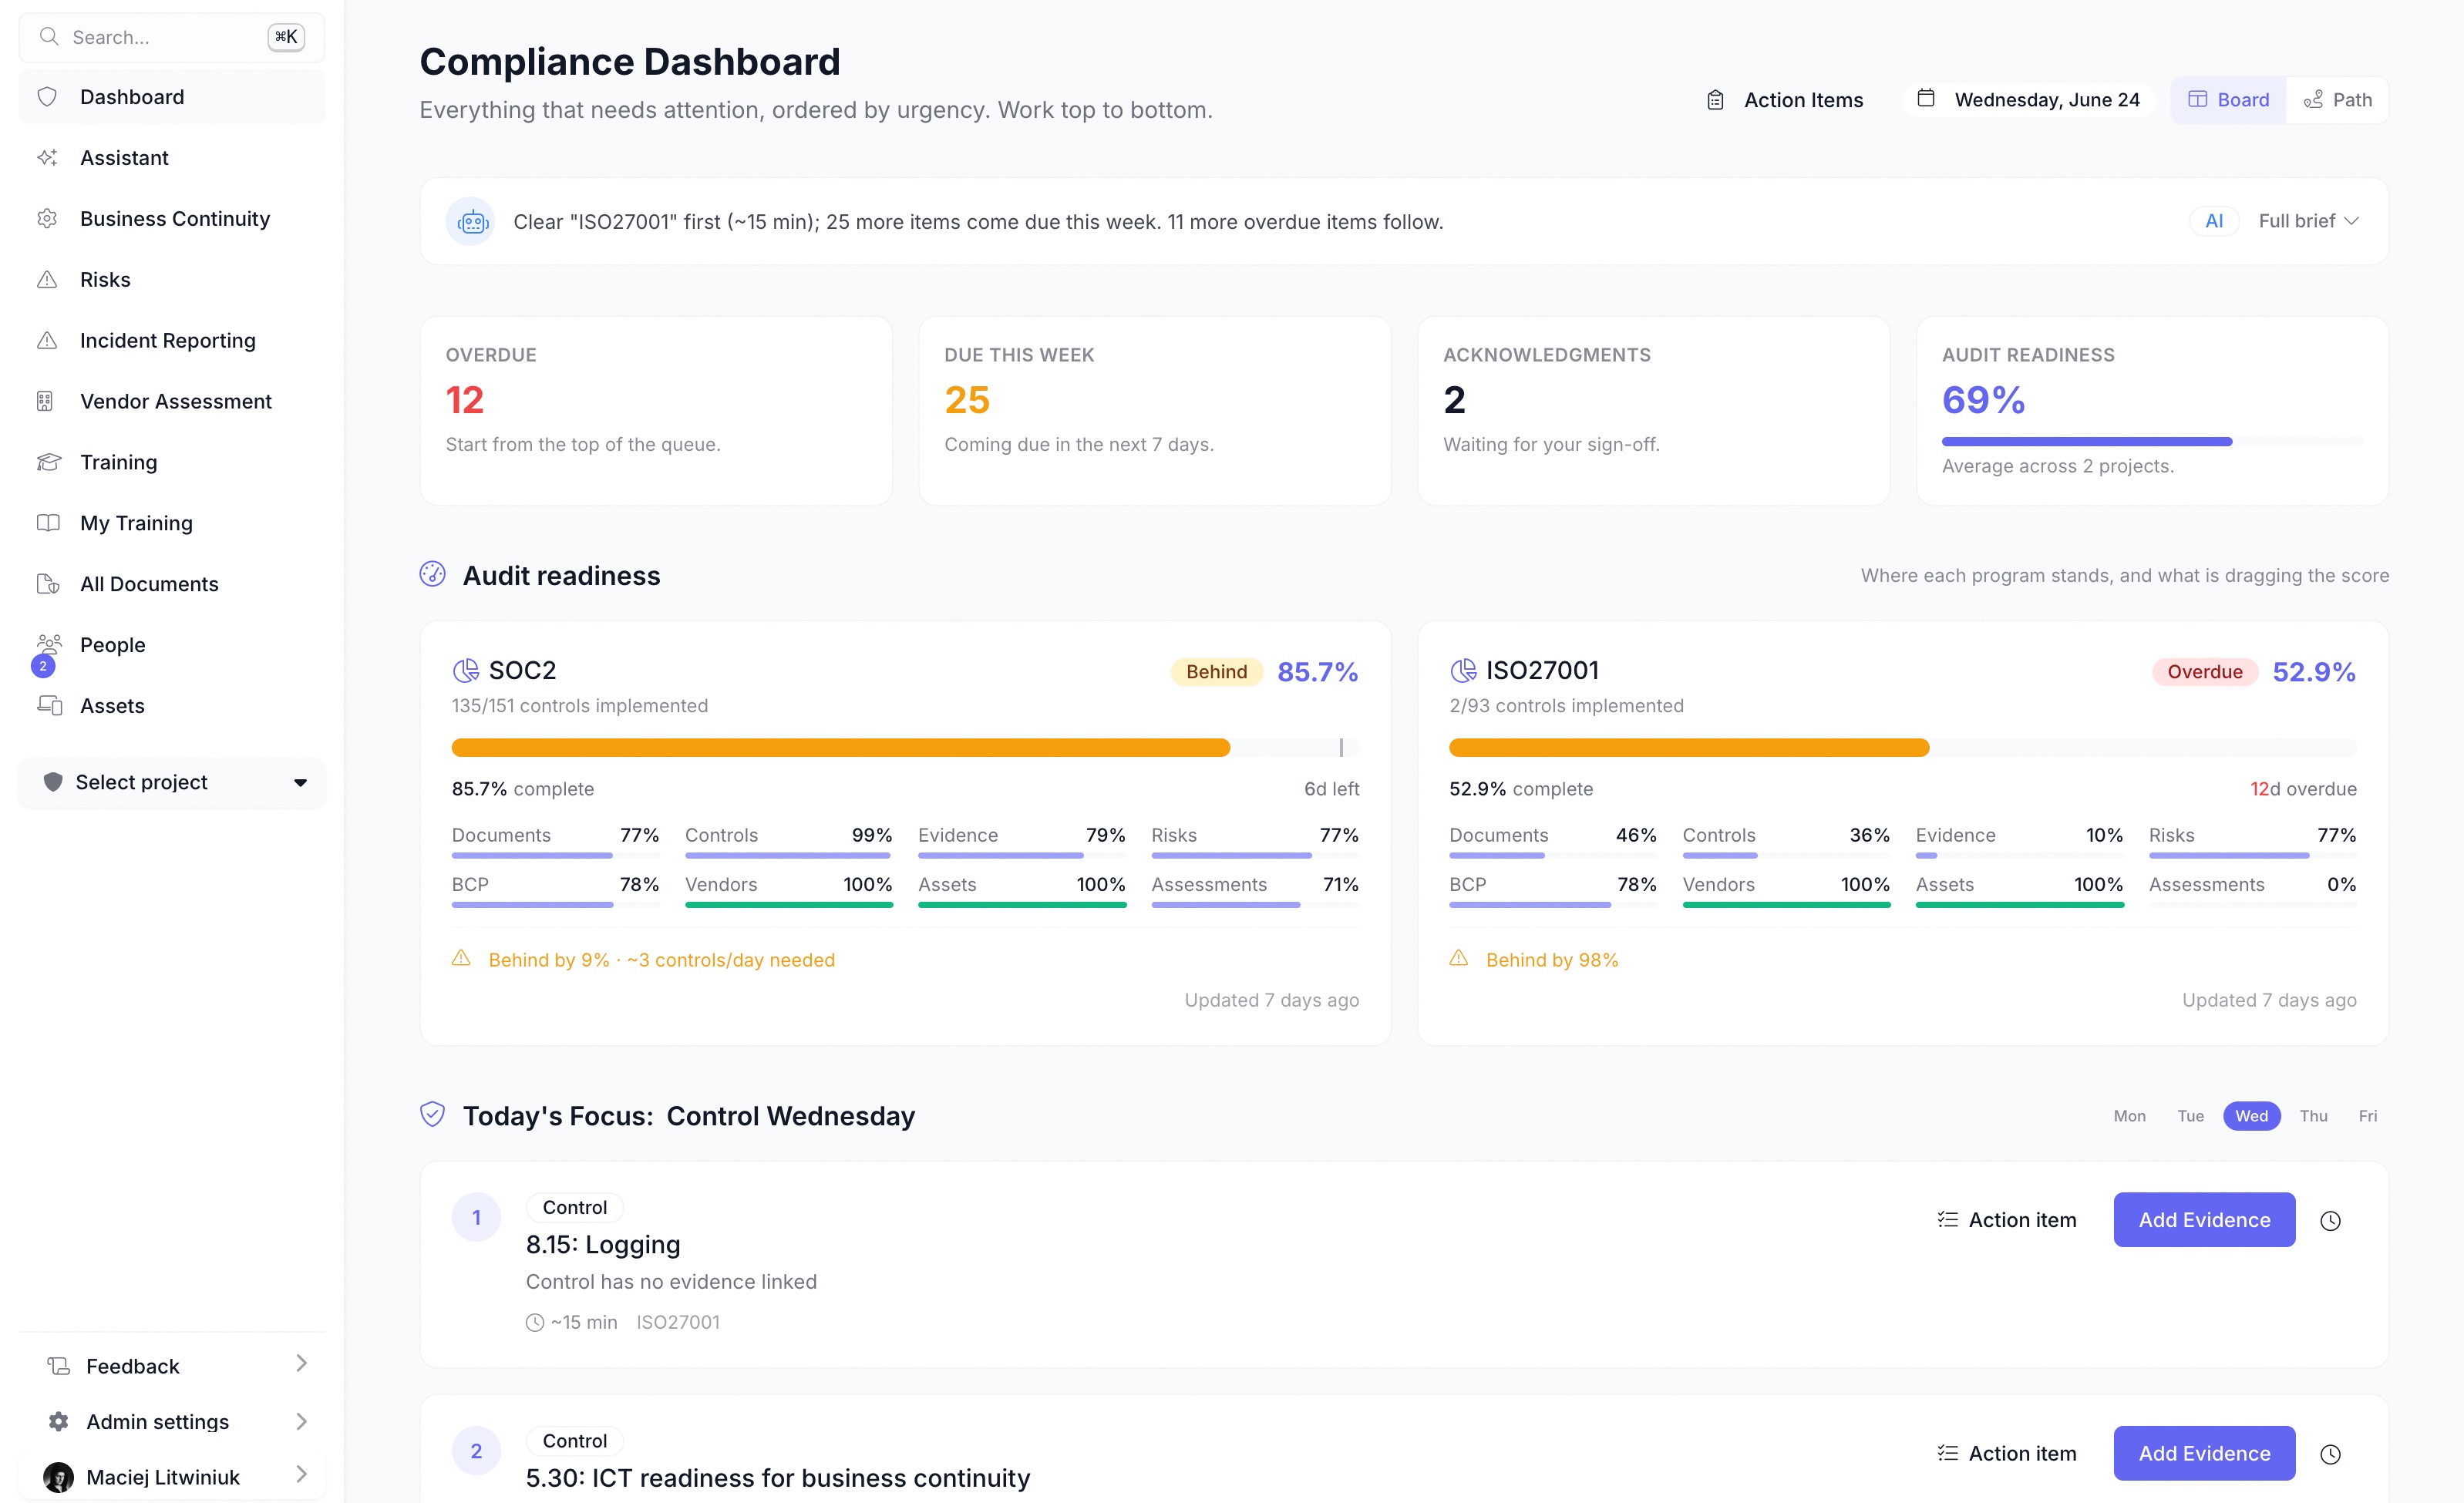Go to Business Continuity

click(172, 219)
